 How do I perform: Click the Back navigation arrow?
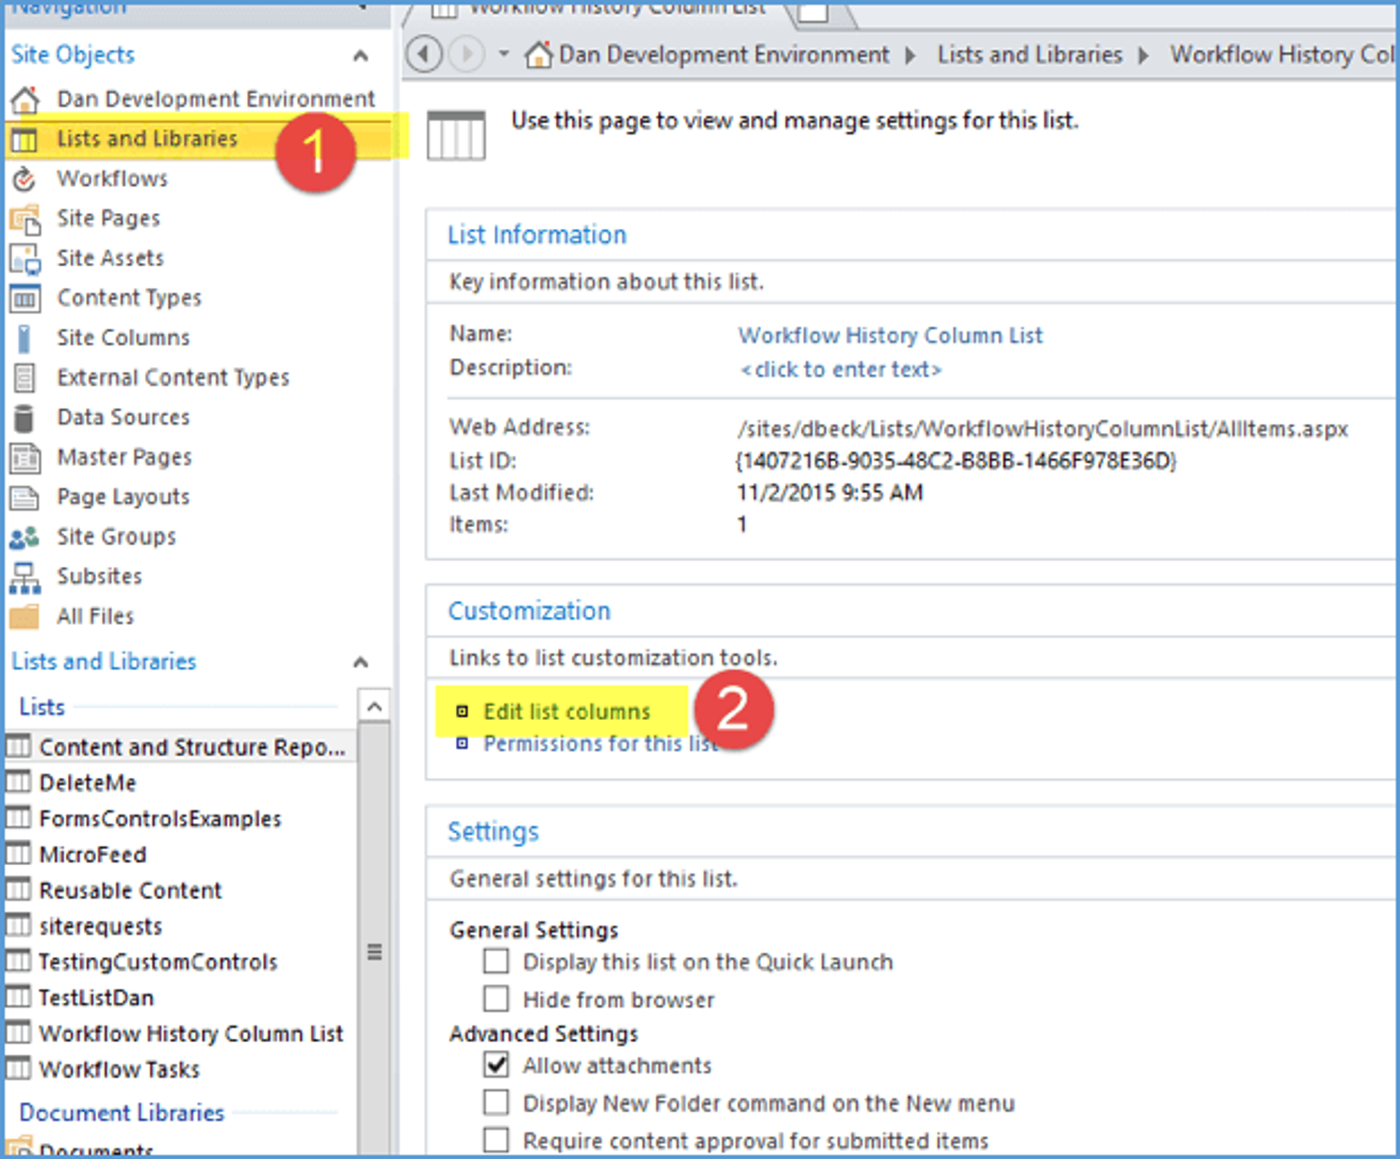click(424, 54)
